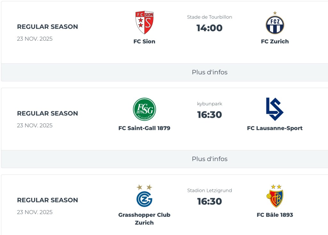Click the FC Zurich club logo
Image resolution: width=328 pixels, height=235 pixels.
tap(275, 24)
